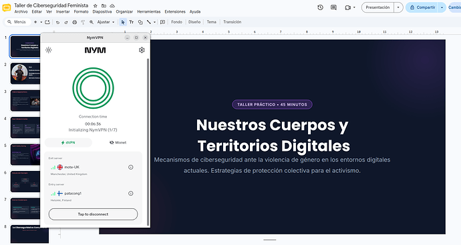461x245 pixels.
Task: Show info for patacong1 entry server
Action: coord(131,194)
